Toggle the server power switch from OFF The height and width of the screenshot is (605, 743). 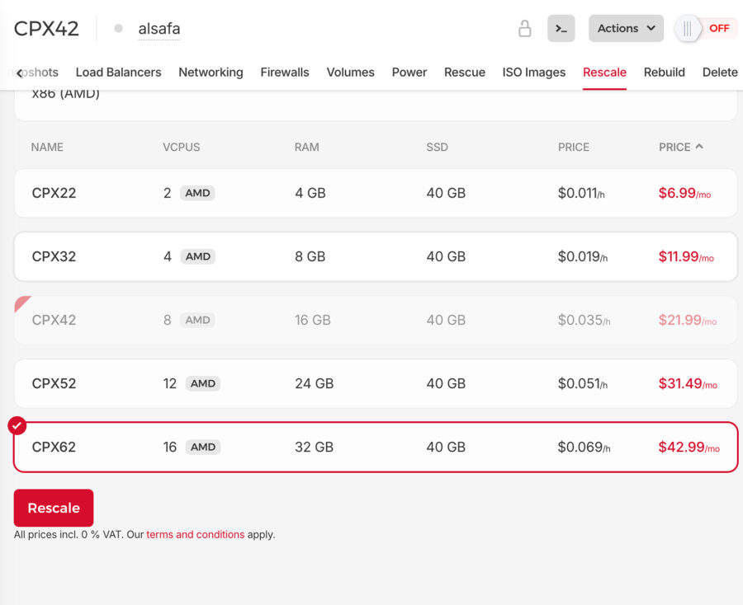[706, 28]
